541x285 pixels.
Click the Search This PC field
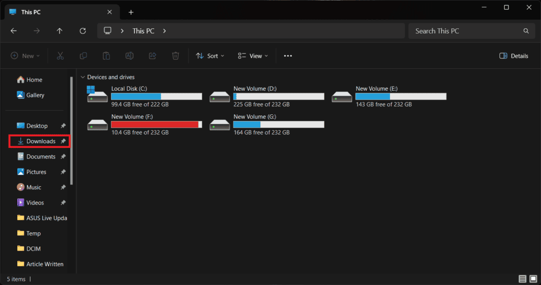point(466,31)
